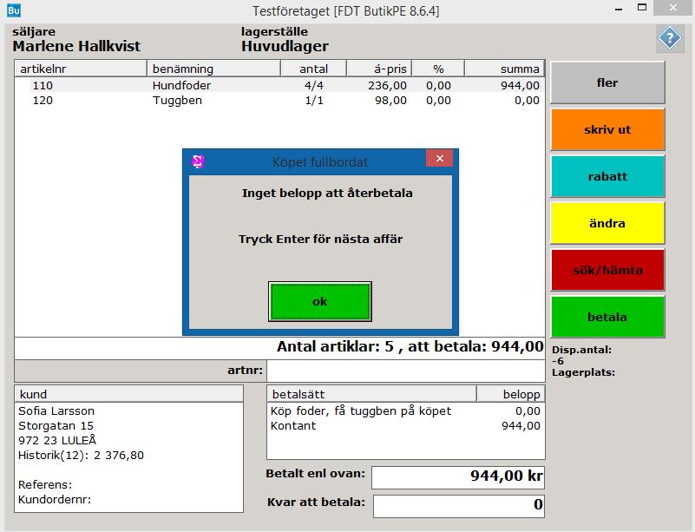Maximize the ButikPE window
This screenshot has height=532, width=695.
point(642,8)
